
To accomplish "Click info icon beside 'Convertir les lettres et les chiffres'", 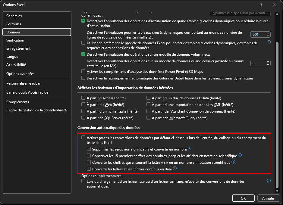I will point(175,169).
